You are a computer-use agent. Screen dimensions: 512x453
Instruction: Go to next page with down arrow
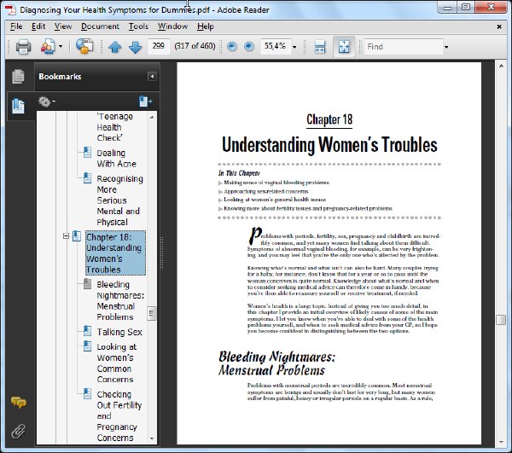(x=135, y=47)
